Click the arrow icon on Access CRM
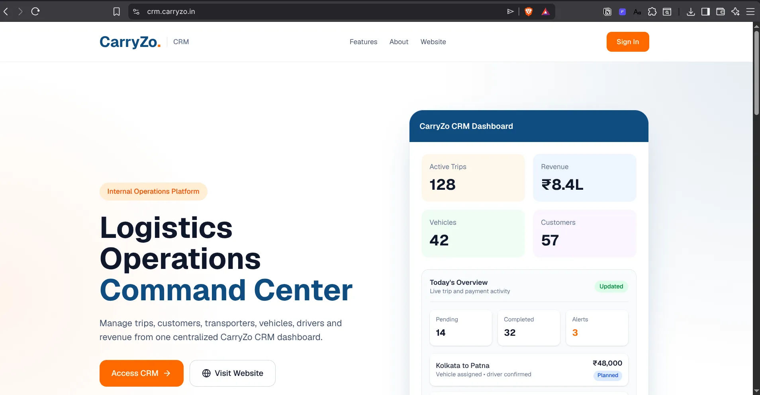 pyautogui.click(x=167, y=373)
